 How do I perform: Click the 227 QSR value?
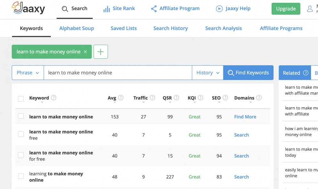tap(170, 177)
